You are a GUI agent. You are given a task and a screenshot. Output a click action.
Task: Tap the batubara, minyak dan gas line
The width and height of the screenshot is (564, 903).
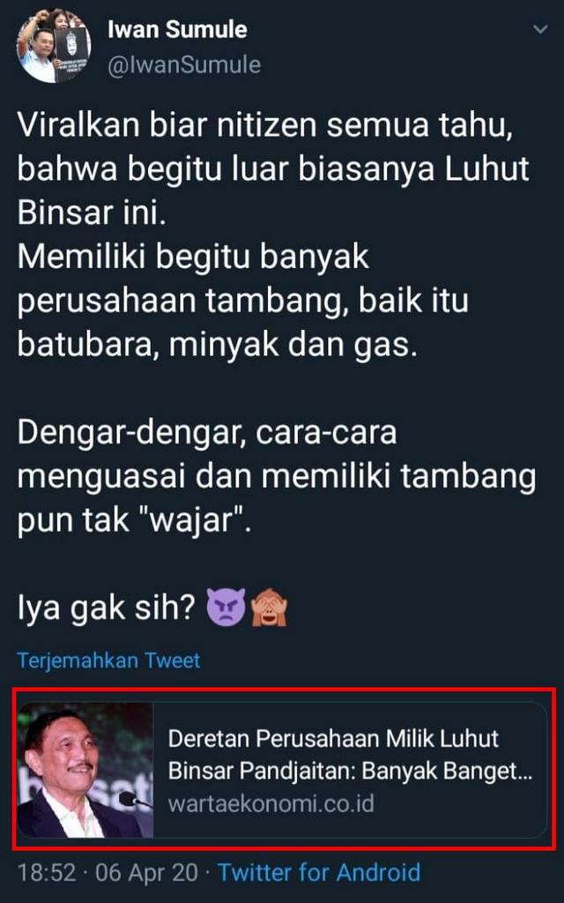coord(217,346)
